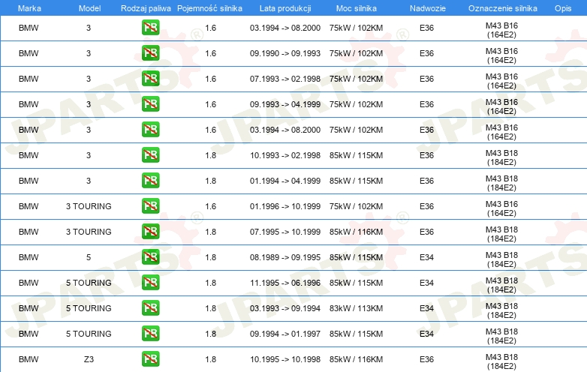This screenshot has height=372, width=587.
Task: Click the Nadwozie column header
Action: click(428, 8)
